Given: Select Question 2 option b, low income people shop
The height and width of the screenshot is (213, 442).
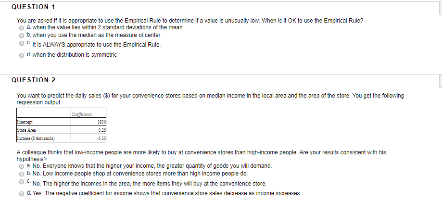Looking at the screenshot, I should 22,174.
